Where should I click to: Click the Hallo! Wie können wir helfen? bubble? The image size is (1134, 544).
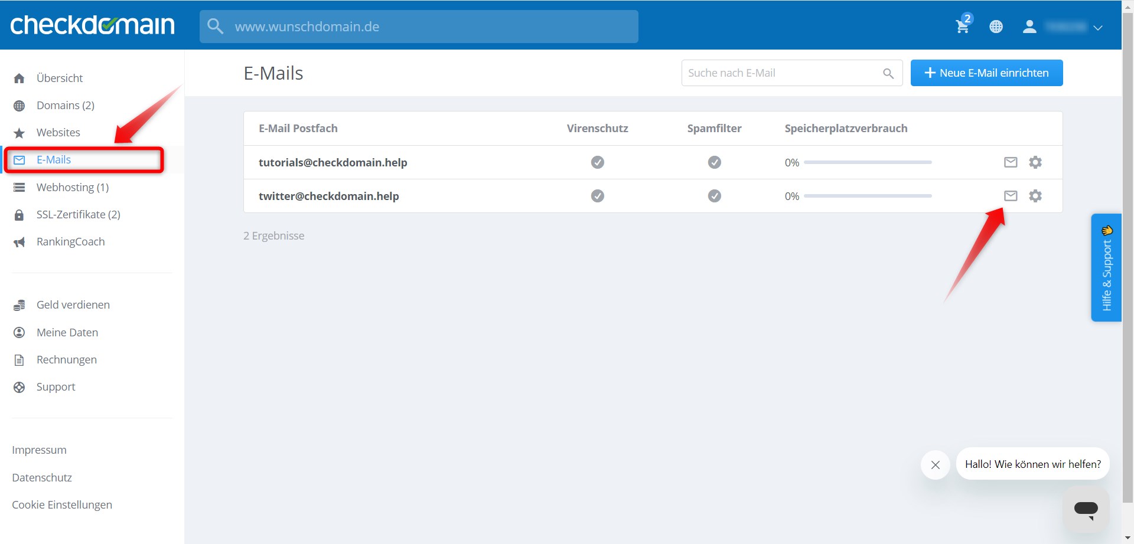pyautogui.click(x=1033, y=464)
